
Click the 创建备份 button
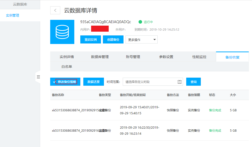[113, 39]
